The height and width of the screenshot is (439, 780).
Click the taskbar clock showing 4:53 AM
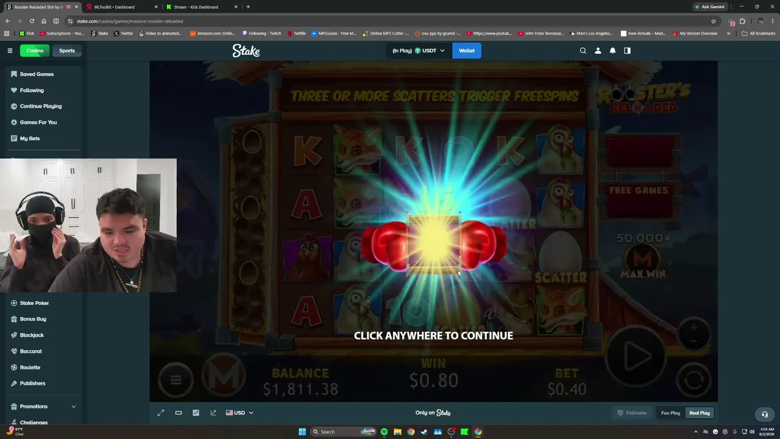(765, 432)
